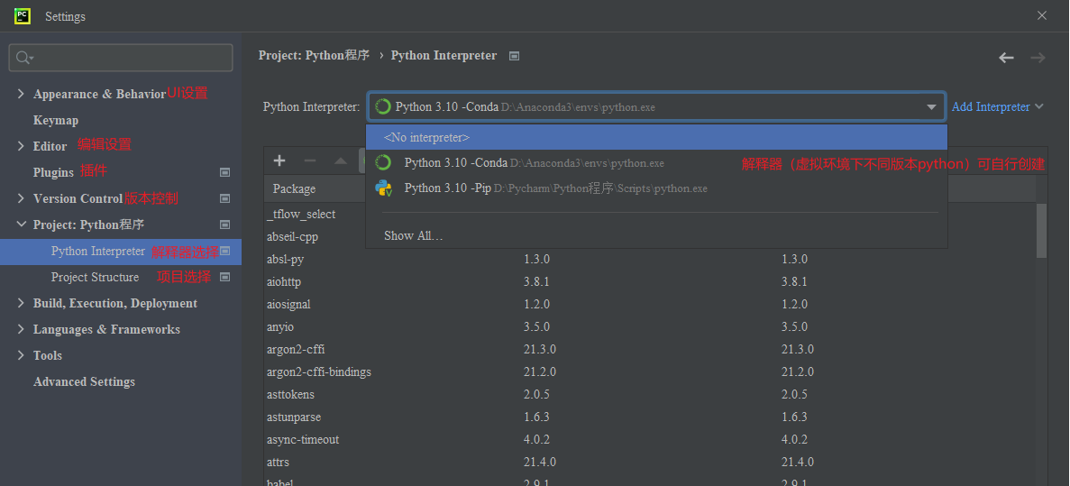
Task: Choose the <No interpreter> option
Action: click(x=426, y=138)
